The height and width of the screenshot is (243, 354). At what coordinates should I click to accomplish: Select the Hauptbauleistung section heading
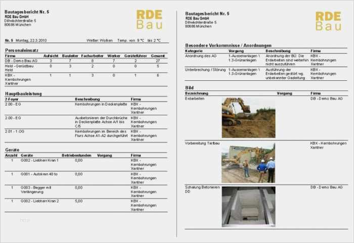tap(23, 93)
